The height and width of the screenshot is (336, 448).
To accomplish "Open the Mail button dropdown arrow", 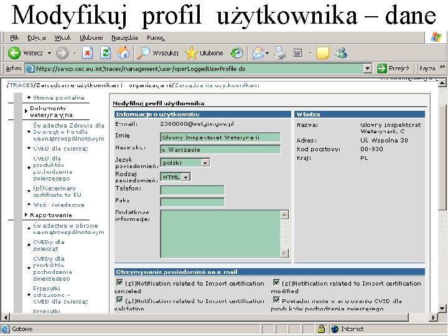I will (268, 53).
